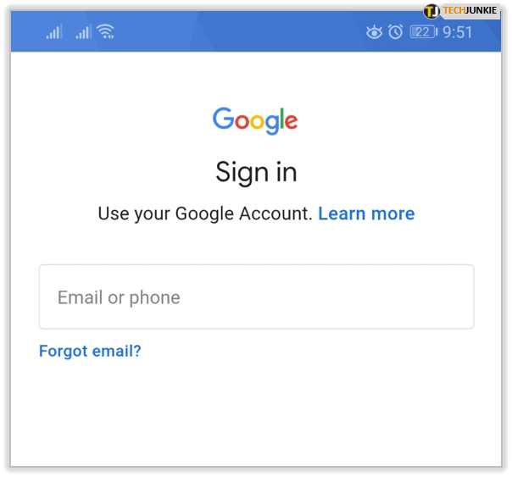Image resolution: width=512 pixels, height=477 pixels.
Task: Tap the Wi-Fi status icon
Action: coord(105,31)
